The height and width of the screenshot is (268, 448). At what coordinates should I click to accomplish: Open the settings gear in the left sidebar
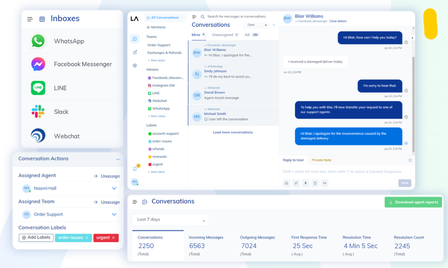point(135,65)
